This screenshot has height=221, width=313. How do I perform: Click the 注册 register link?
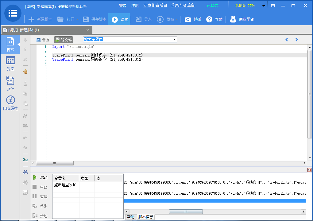[135, 6]
